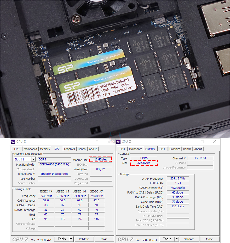The width and height of the screenshot is (230, 243).
Task: Switch to Mainboard tab in right CPU-Z window
Action: click(x=136, y=149)
